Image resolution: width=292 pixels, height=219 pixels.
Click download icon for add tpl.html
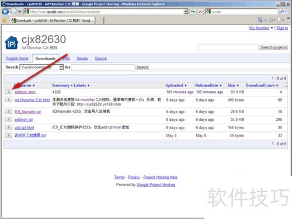click(x=9, y=127)
